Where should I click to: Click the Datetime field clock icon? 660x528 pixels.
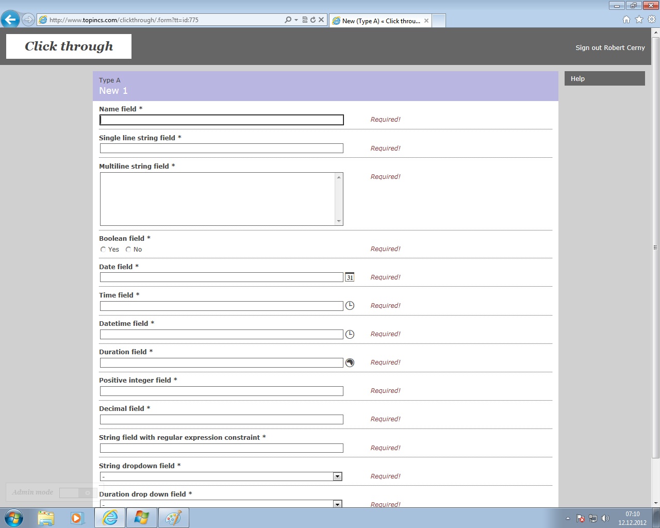(350, 334)
